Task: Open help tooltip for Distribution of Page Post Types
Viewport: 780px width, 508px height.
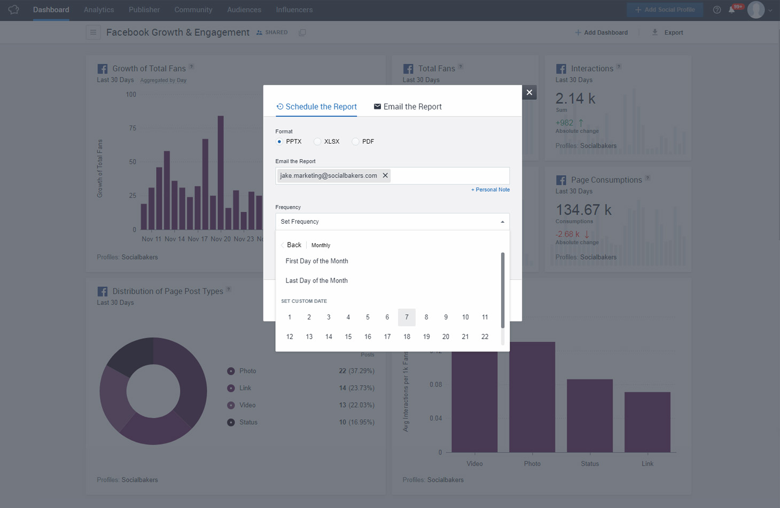Action: (x=229, y=290)
